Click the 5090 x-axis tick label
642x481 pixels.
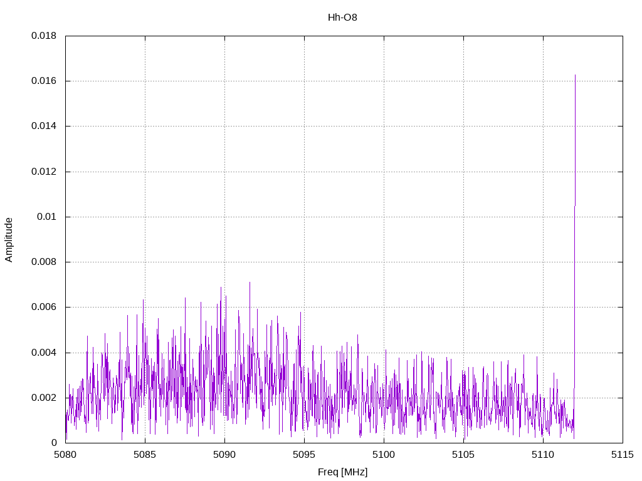[225, 455]
